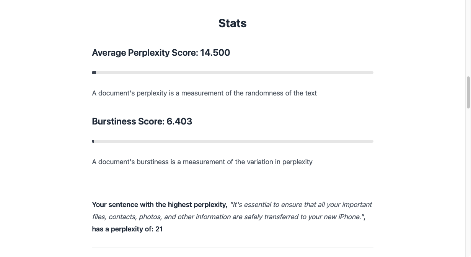Click the filled start of perplexity bar

(94, 73)
